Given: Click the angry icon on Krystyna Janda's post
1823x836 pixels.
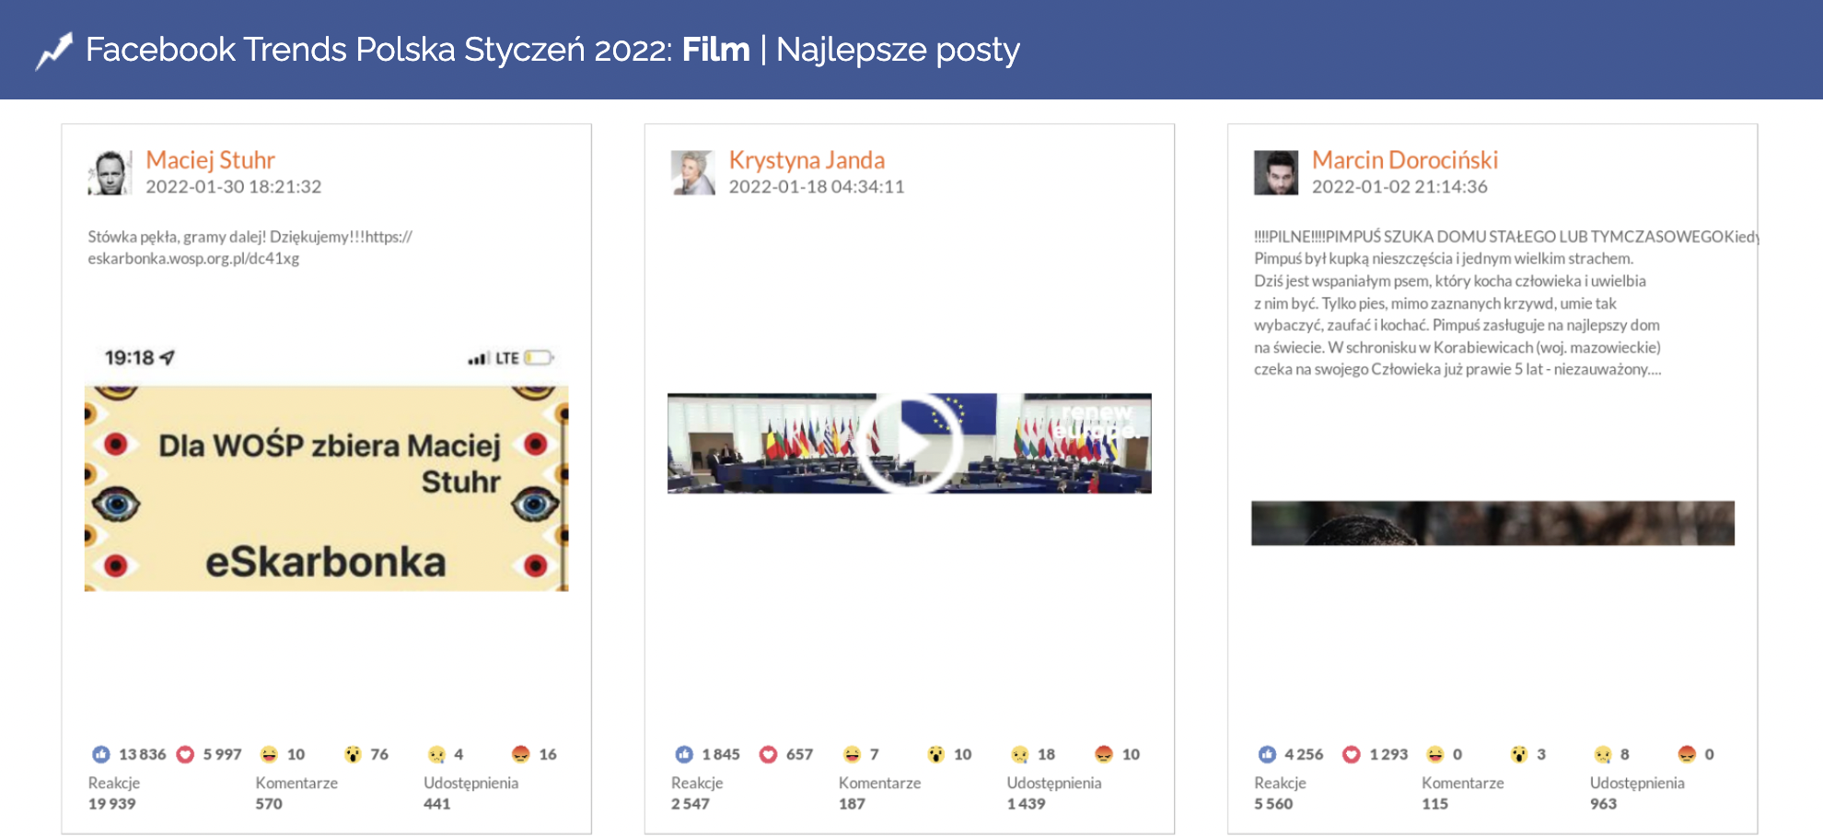Looking at the screenshot, I should click(x=1104, y=754).
